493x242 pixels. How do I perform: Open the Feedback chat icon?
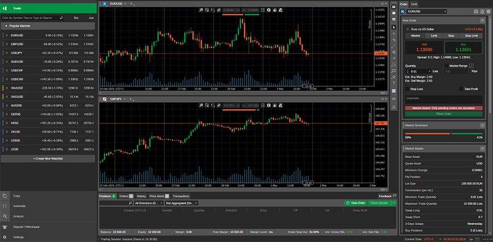click(394, 196)
